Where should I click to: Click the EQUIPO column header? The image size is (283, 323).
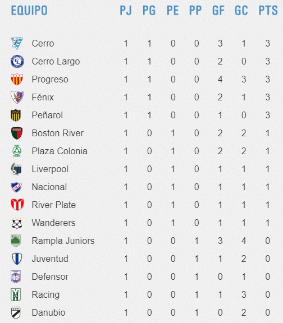pyautogui.click(x=29, y=10)
